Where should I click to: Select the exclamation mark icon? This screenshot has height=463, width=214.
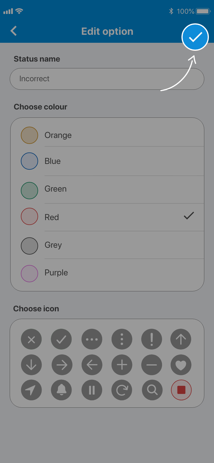click(x=152, y=339)
